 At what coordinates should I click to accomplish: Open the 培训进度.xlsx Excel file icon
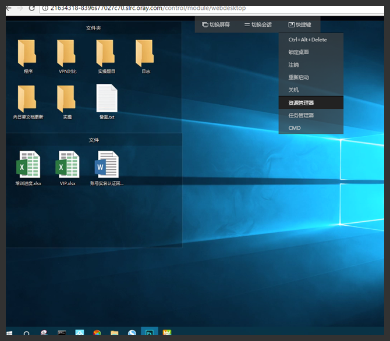click(28, 164)
